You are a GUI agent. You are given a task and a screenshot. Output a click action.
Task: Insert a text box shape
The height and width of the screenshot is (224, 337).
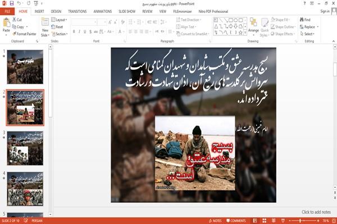coord(216,20)
